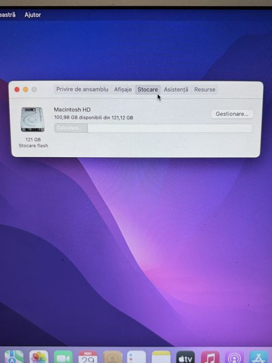
Task: Open the Ajutor menu
Action: [x=33, y=15]
